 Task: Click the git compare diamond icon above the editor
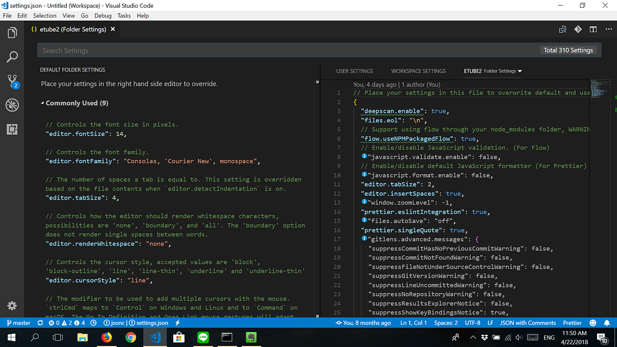click(578, 29)
